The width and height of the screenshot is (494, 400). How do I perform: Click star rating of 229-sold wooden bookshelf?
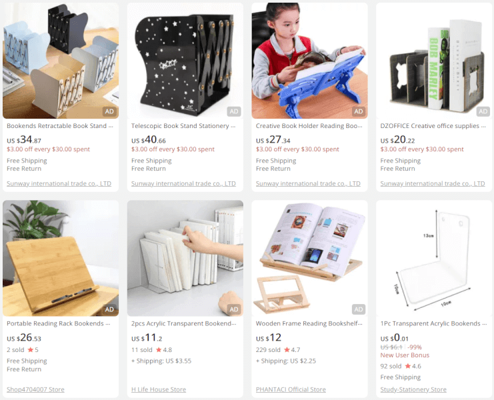coord(292,350)
